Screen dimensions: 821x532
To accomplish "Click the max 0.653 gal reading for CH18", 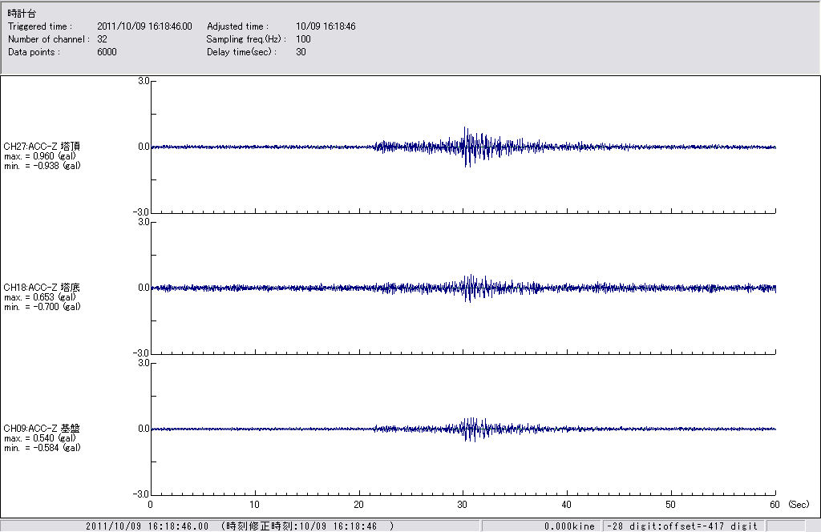I will point(40,296).
